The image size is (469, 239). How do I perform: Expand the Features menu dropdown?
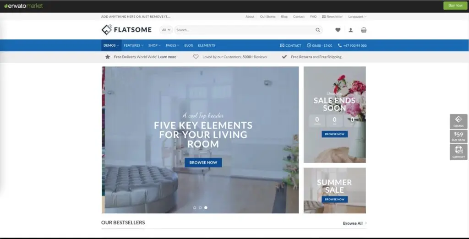(x=133, y=45)
